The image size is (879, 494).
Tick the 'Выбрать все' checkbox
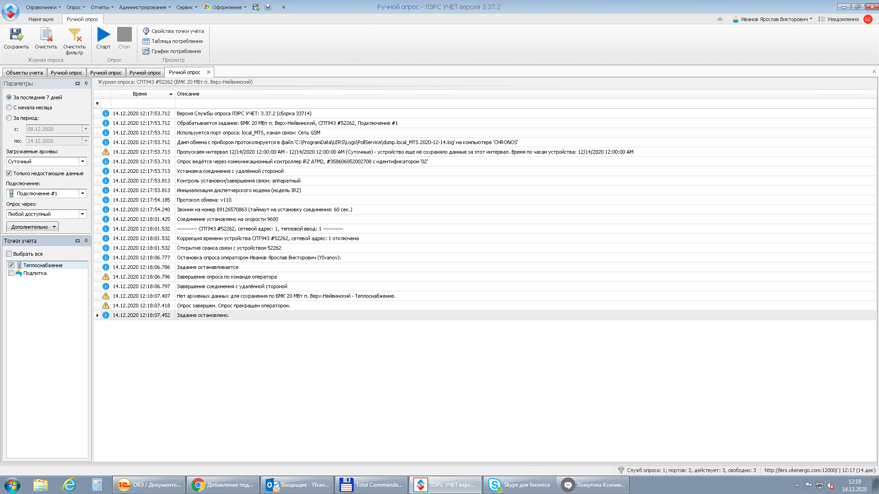(x=9, y=254)
